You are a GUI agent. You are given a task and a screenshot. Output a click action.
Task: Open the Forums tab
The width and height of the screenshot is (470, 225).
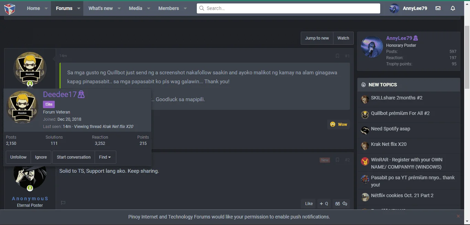tap(64, 8)
